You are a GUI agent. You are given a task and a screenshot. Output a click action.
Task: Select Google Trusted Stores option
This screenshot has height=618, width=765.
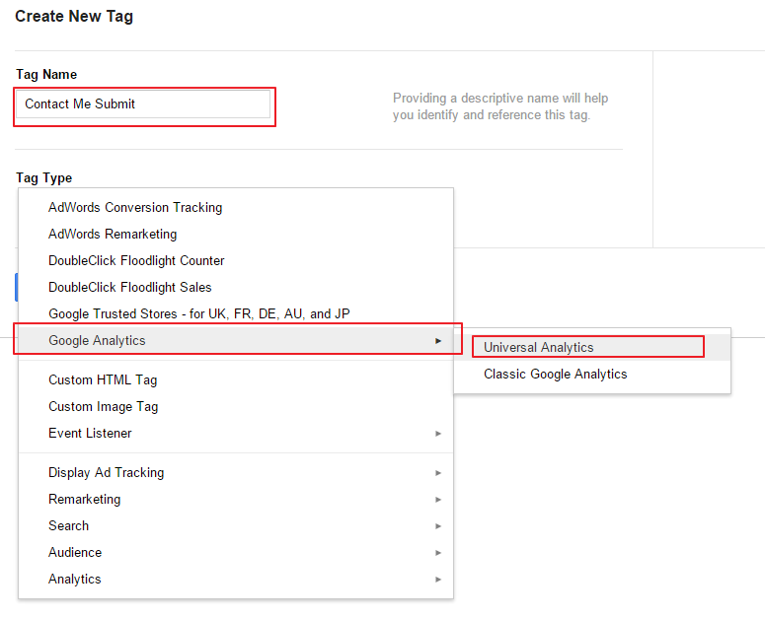pyautogui.click(x=236, y=314)
